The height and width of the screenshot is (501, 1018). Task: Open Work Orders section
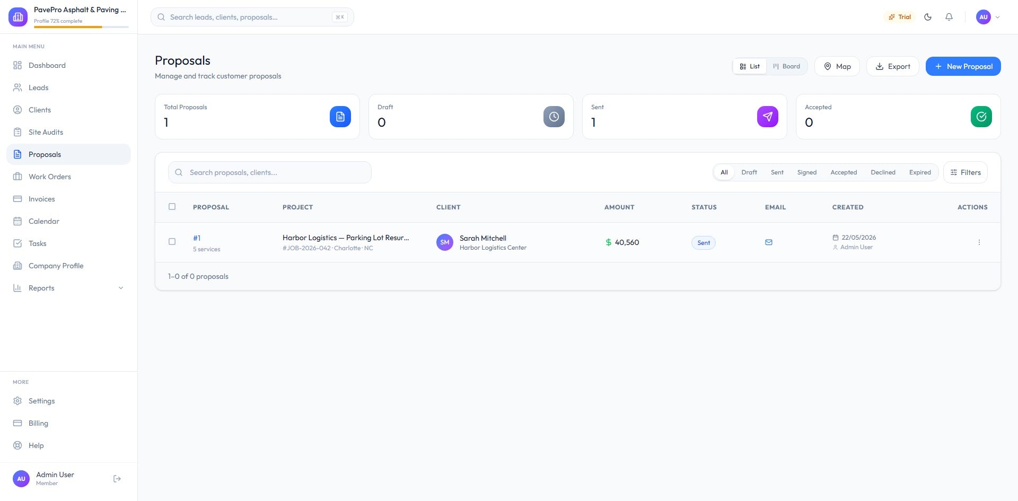[68, 177]
